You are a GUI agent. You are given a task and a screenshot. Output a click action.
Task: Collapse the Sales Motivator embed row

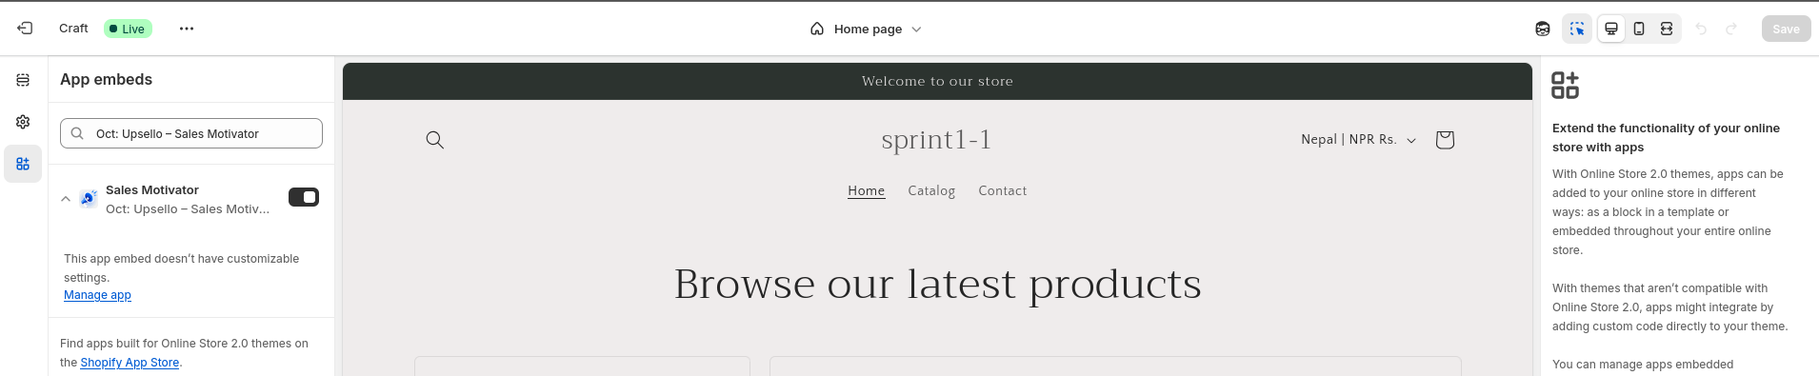point(66,199)
